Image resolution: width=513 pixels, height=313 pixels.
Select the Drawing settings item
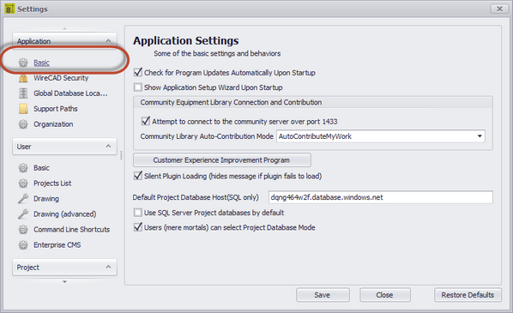(x=46, y=199)
